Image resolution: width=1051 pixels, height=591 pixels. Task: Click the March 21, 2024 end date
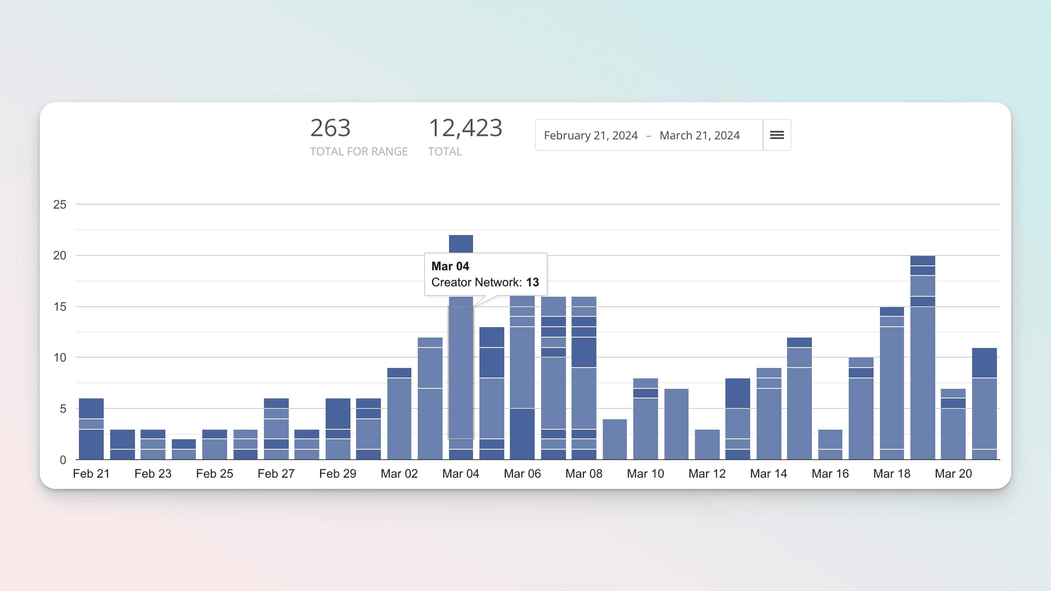tap(699, 135)
